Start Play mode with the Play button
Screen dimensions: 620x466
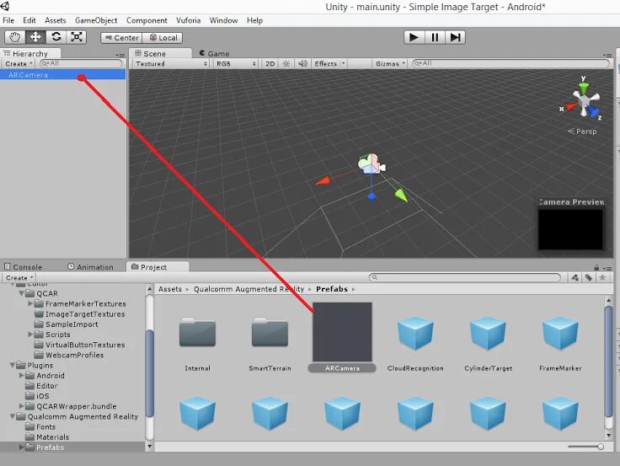414,37
